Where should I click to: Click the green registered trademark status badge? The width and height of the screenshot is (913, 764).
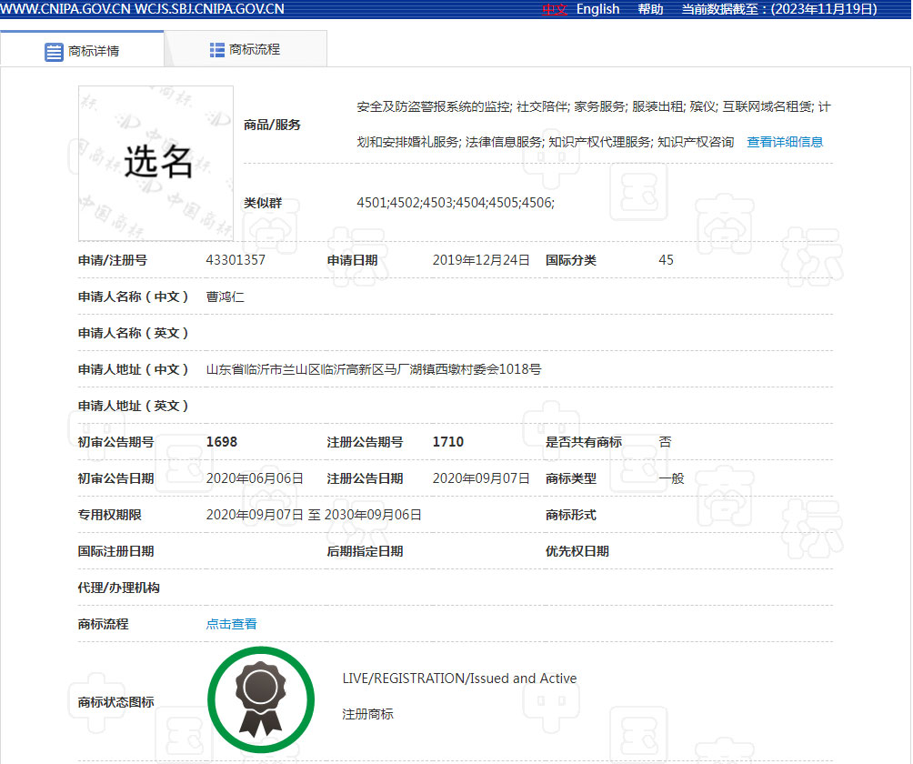pyautogui.click(x=261, y=699)
